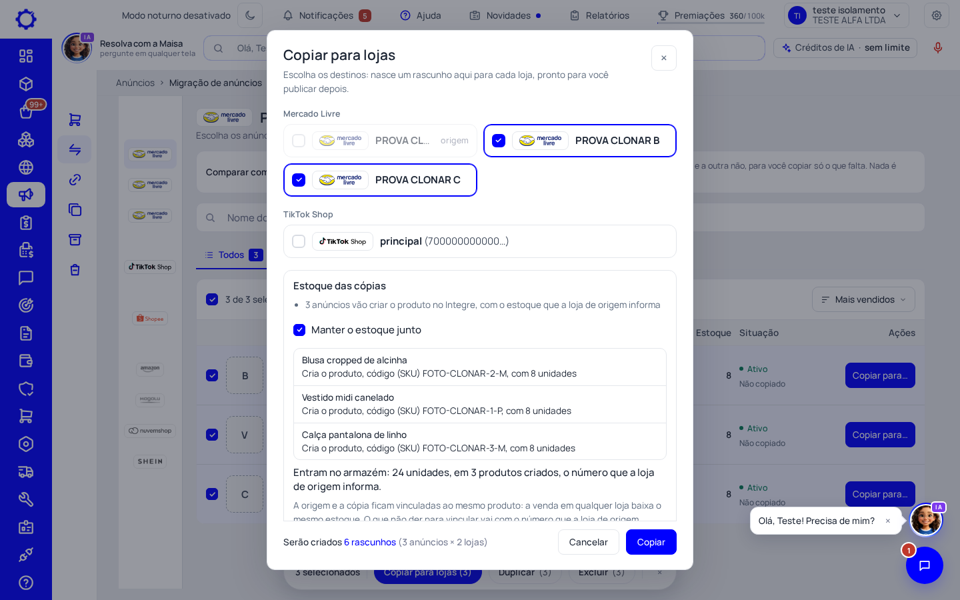Screen dimensions: 960x600
Task: Click the red microphone icon
Action: tap(938, 48)
